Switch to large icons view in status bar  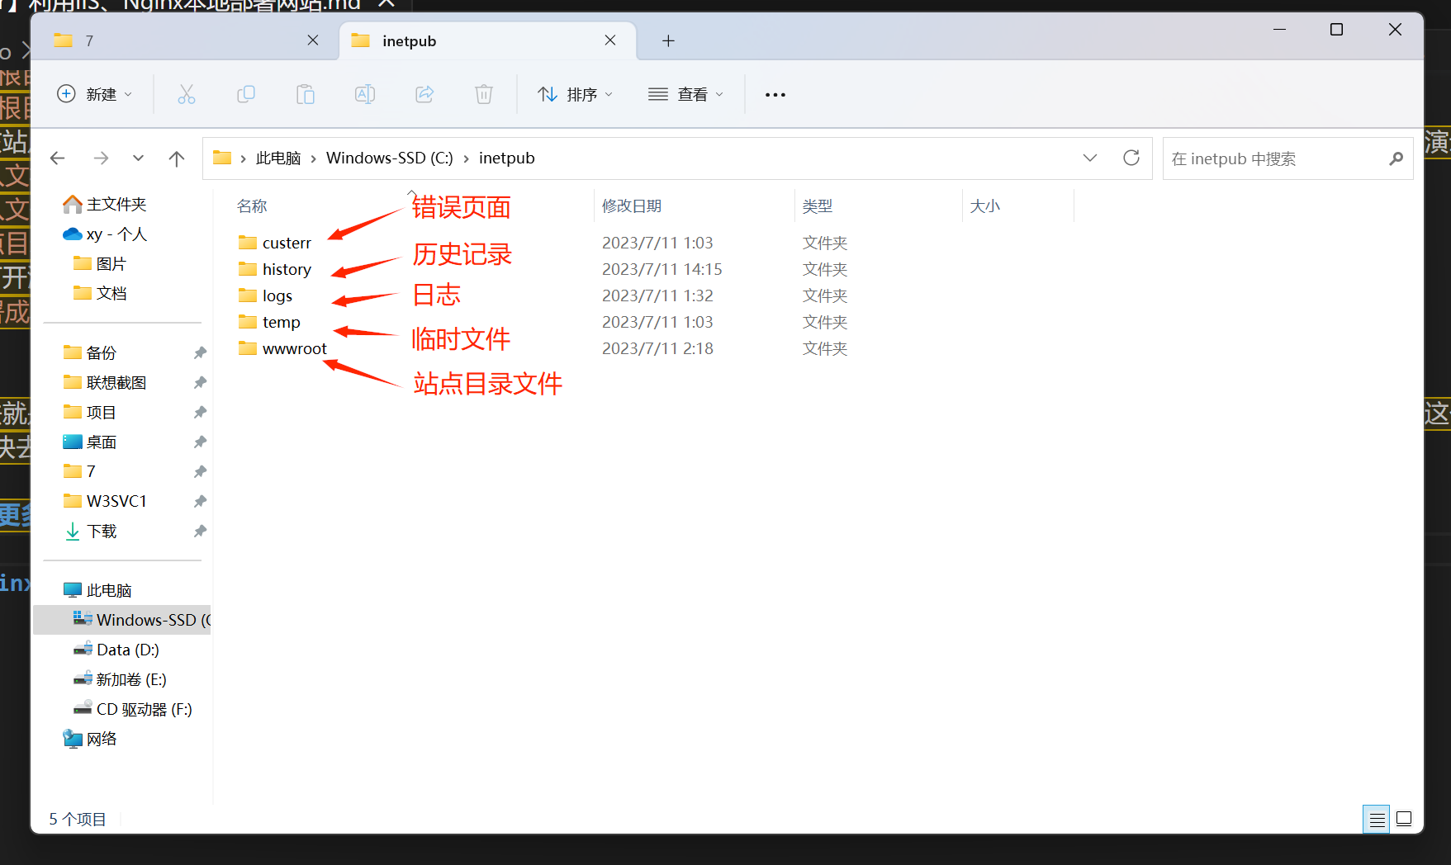1404,820
